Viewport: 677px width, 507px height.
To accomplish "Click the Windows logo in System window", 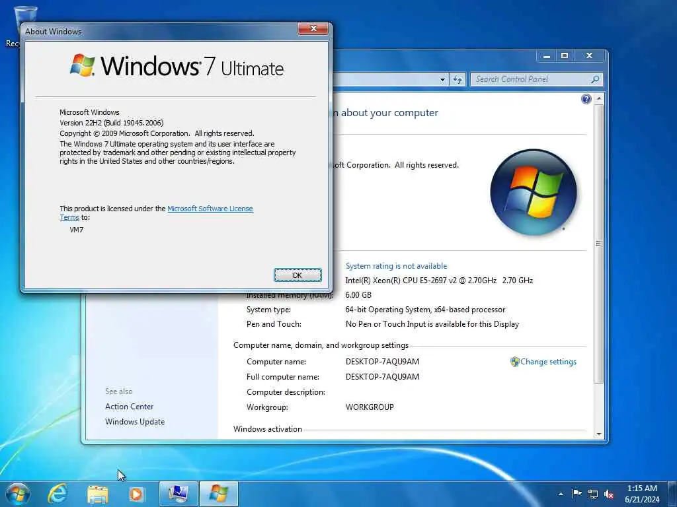I will [534, 192].
